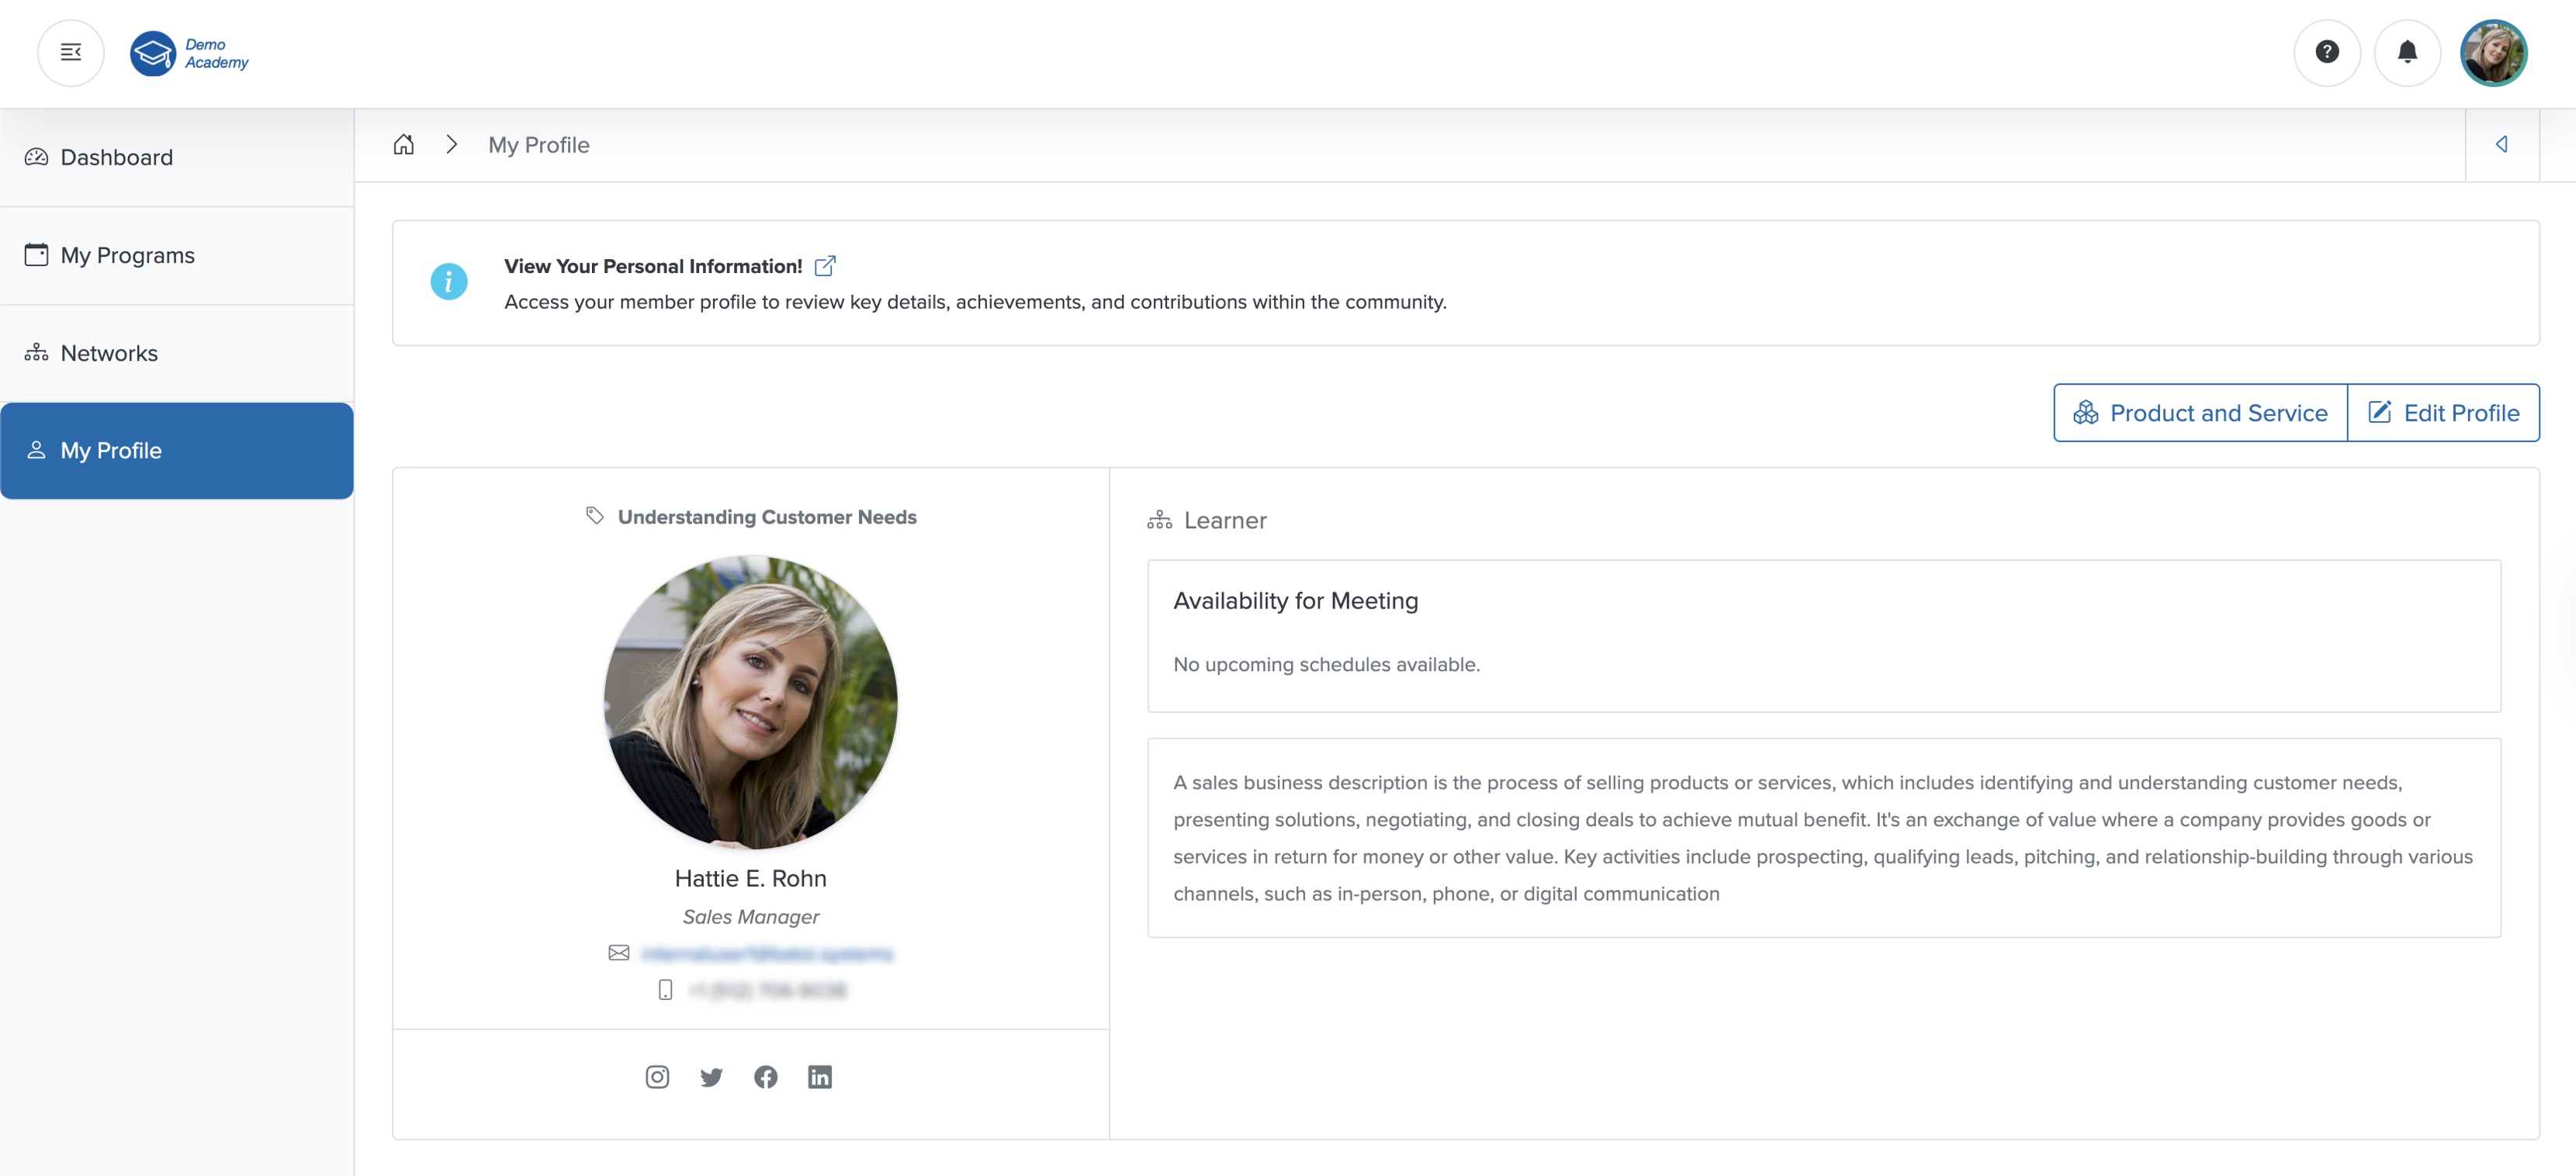Open Hattie's LinkedIn profile
The image size is (2576, 1176).
[x=821, y=1077]
